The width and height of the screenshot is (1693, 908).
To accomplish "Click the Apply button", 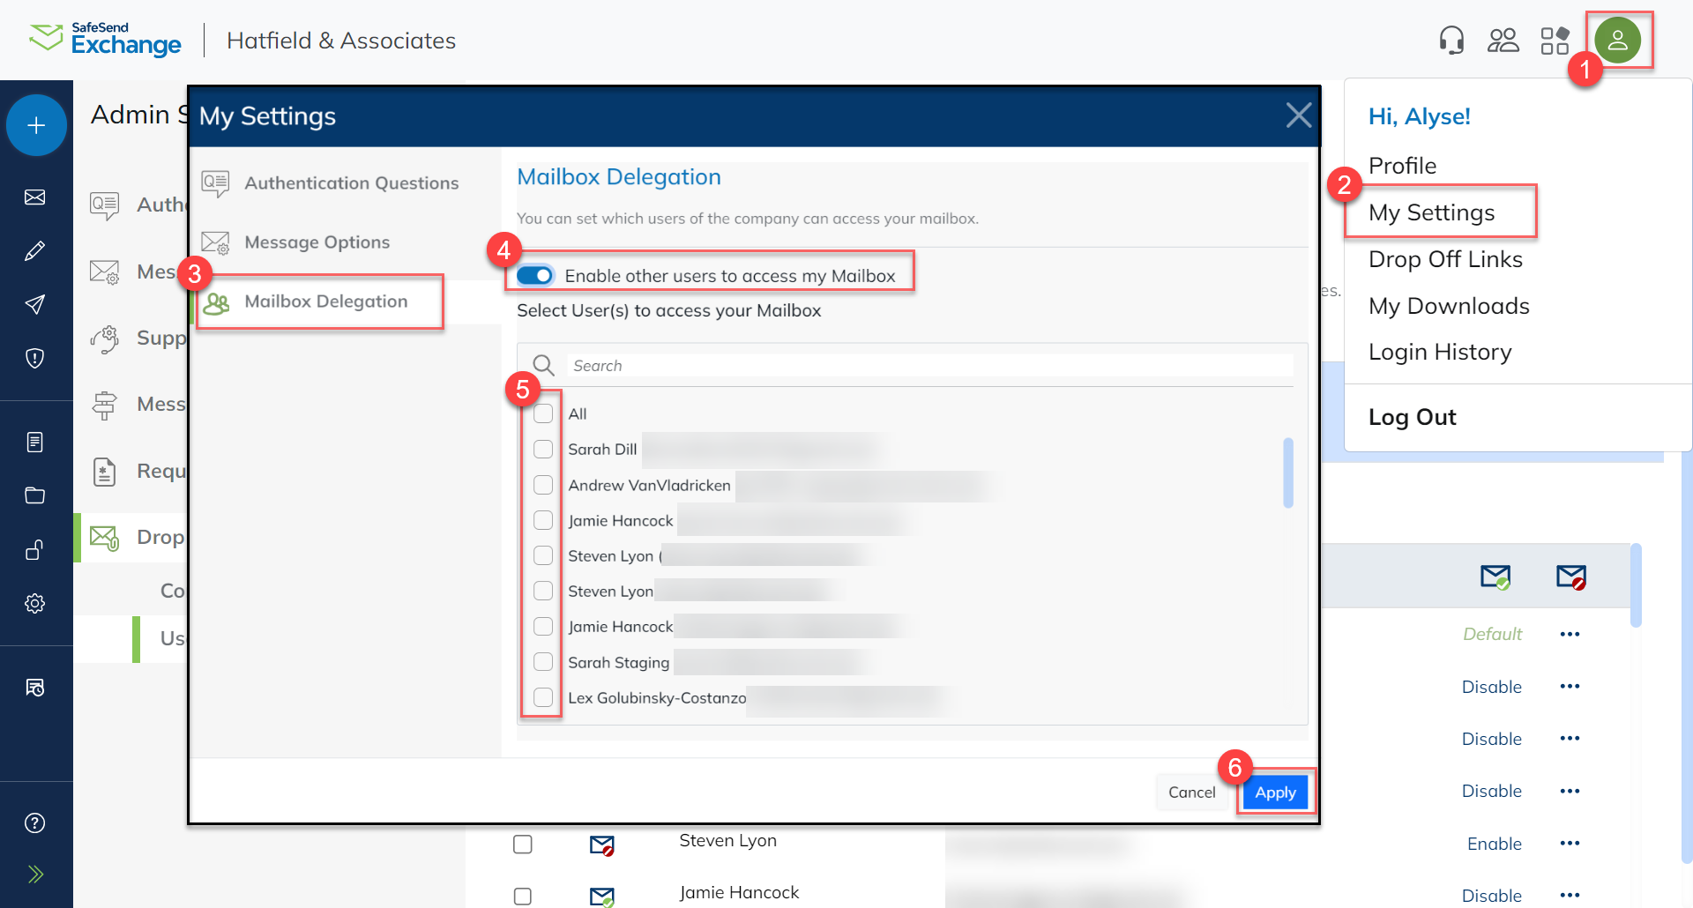I will [x=1275, y=792].
